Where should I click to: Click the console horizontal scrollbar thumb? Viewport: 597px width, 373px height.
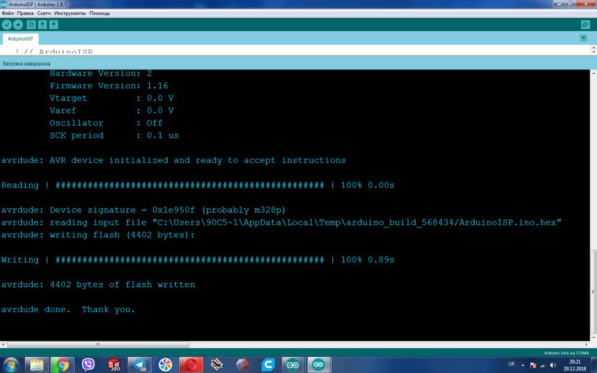[98, 345]
